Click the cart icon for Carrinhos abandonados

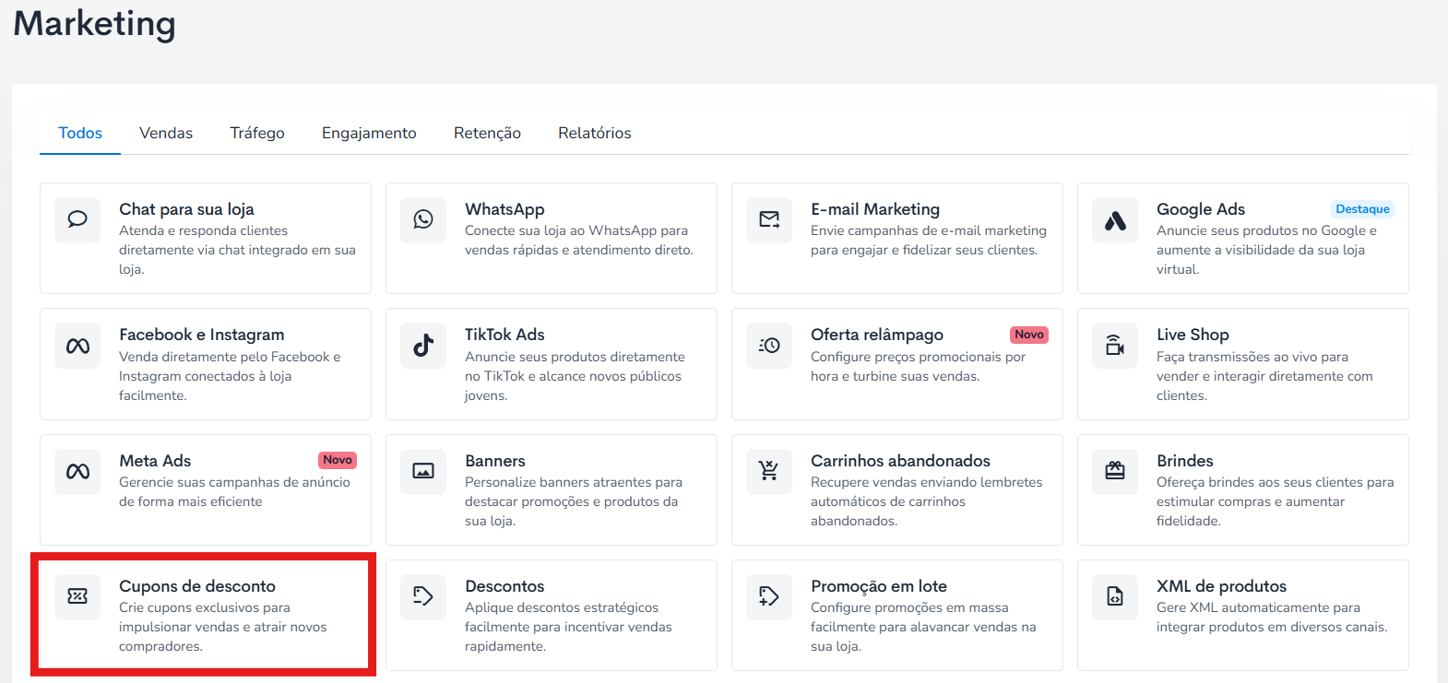pos(769,471)
